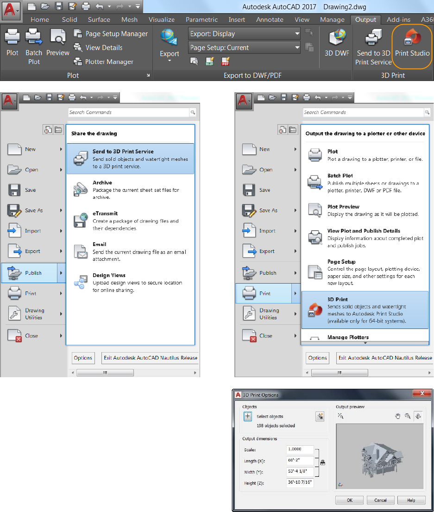
Task: Click the Plot button in the ribbon
Action: [x=13, y=43]
